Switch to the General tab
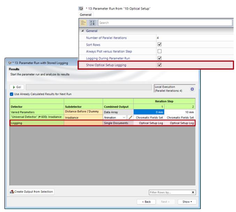The image size is (236, 212). point(86,15)
